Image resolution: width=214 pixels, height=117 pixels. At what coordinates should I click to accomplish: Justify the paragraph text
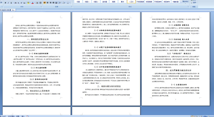tap(53, 3)
